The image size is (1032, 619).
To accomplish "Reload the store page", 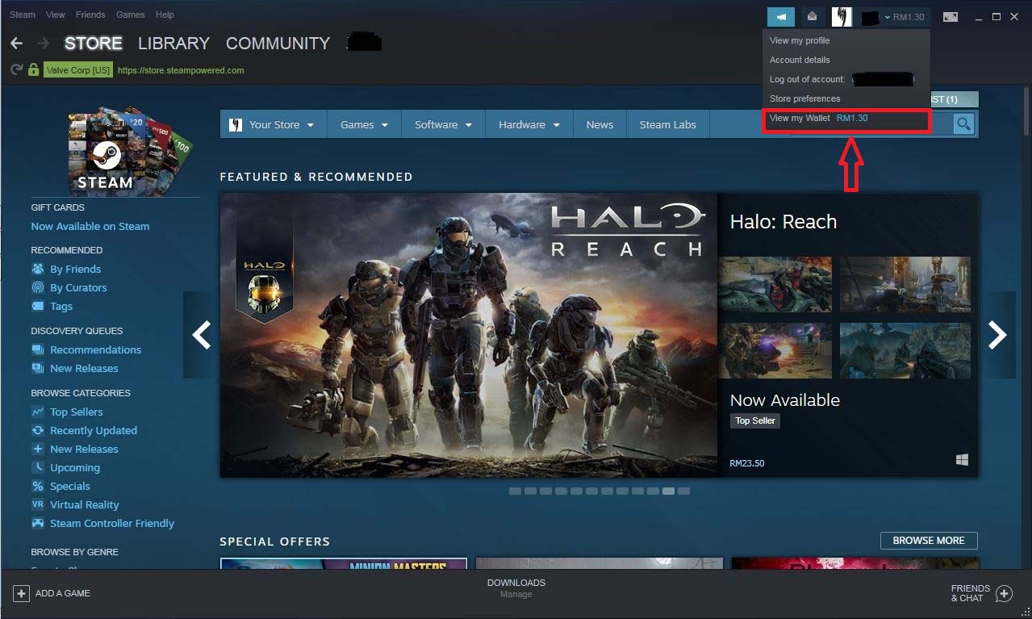I will [x=16, y=70].
